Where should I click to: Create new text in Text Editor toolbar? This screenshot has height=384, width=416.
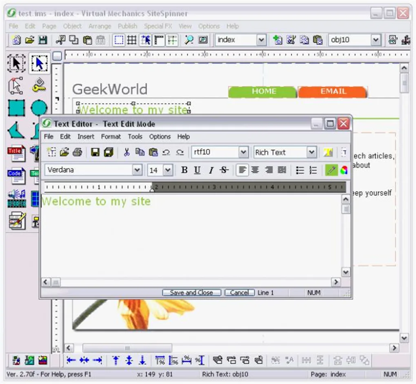point(51,152)
